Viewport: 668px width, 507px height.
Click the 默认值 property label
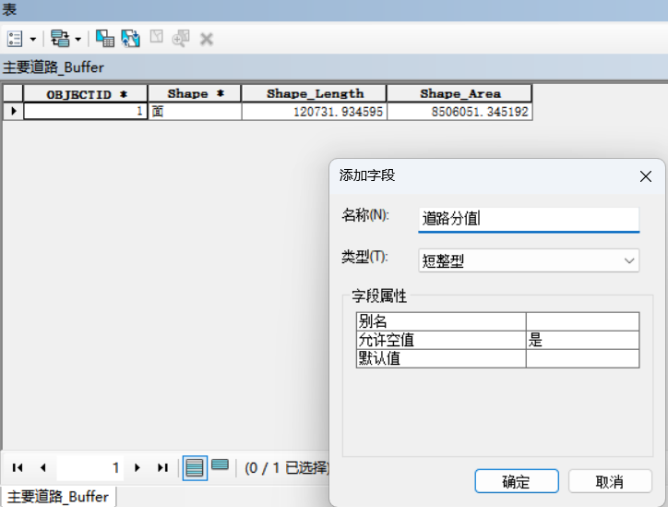441,358
